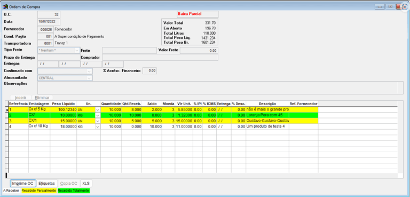Click the Quantidade column header
Screen dimensions: 410x197
click(111, 104)
